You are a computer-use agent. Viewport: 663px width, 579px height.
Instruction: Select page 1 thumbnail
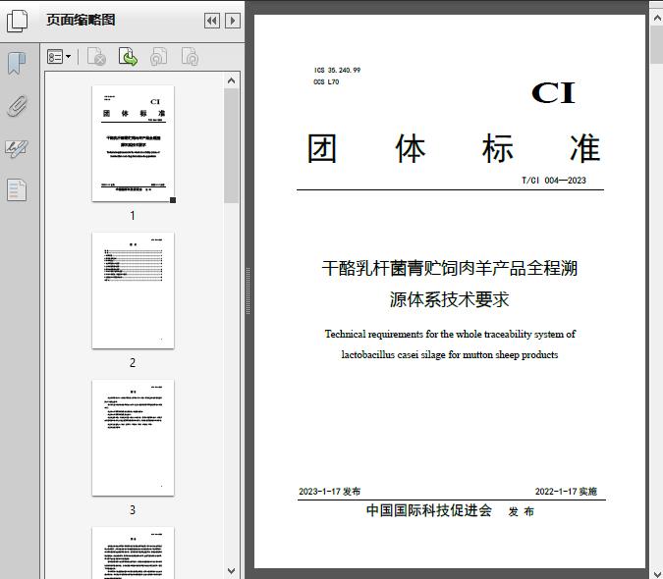pyautogui.click(x=133, y=143)
